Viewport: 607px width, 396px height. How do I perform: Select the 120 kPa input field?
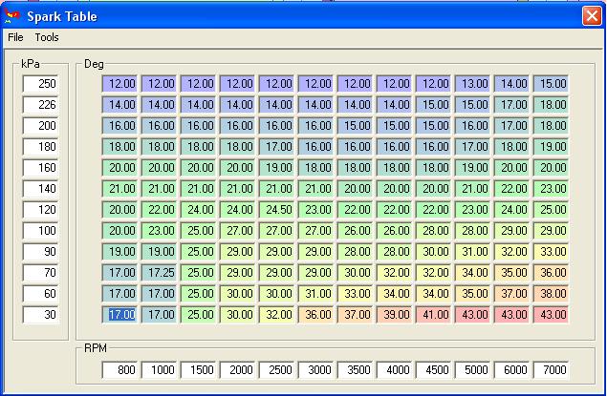40,210
